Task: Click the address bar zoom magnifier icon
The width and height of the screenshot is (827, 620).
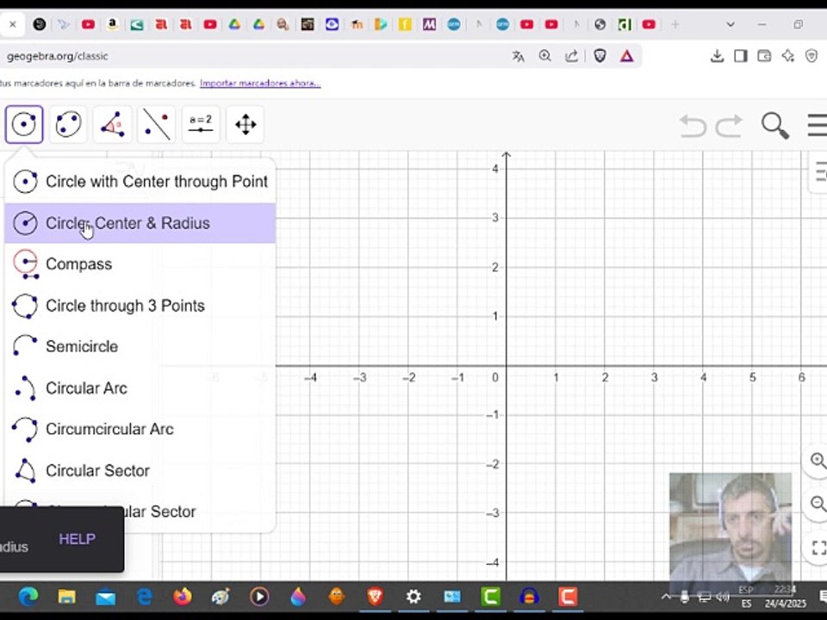Action: click(544, 56)
